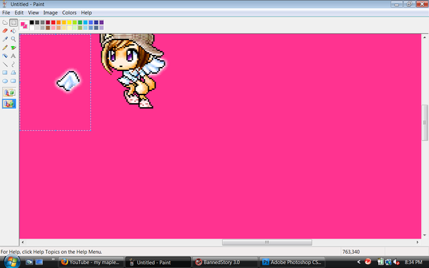Show hidden tray icons arrow
The height and width of the screenshot is (268, 429).
coord(359,262)
